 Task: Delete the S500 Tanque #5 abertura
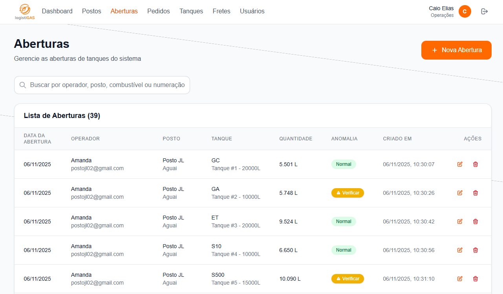click(x=476, y=279)
